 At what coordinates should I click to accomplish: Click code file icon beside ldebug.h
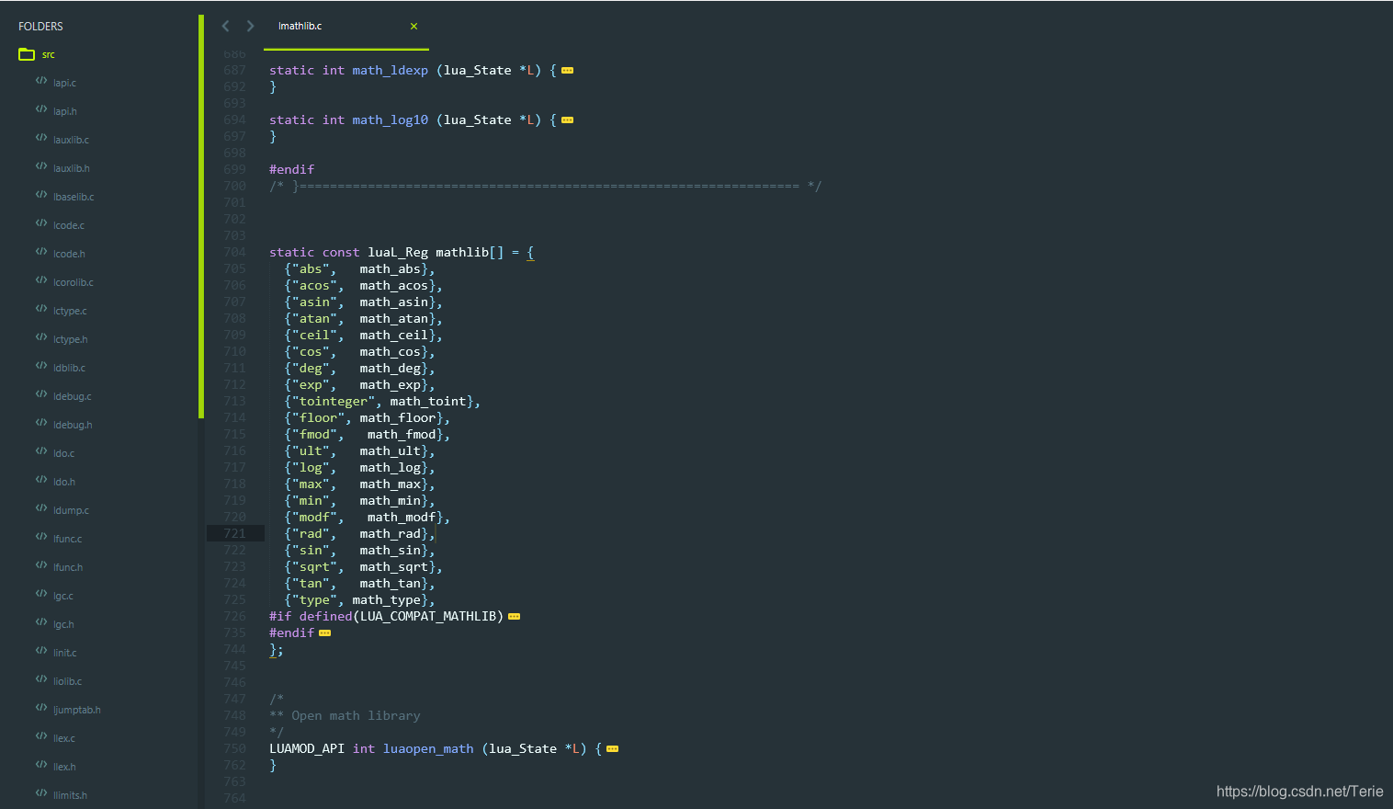[x=41, y=423]
